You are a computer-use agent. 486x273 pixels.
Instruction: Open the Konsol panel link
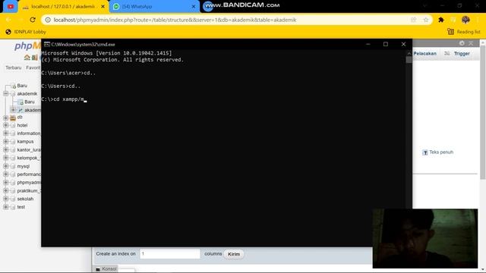coord(109,269)
